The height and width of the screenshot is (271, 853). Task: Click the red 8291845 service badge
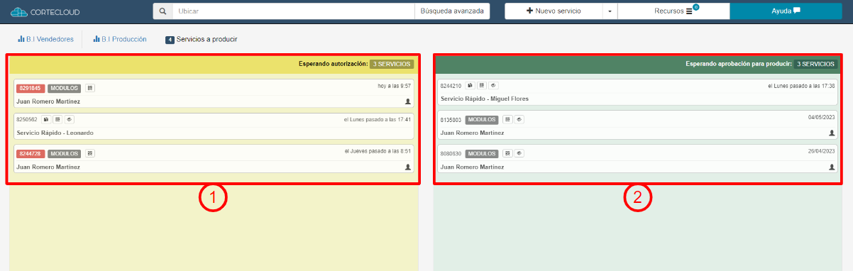pyautogui.click(x=31, y=88)
